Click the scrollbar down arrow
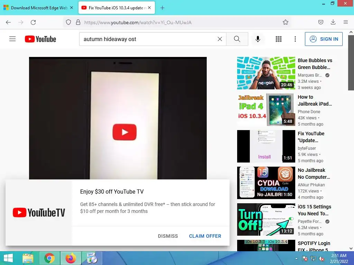The image size is (354, 265). tap(351, 248)
